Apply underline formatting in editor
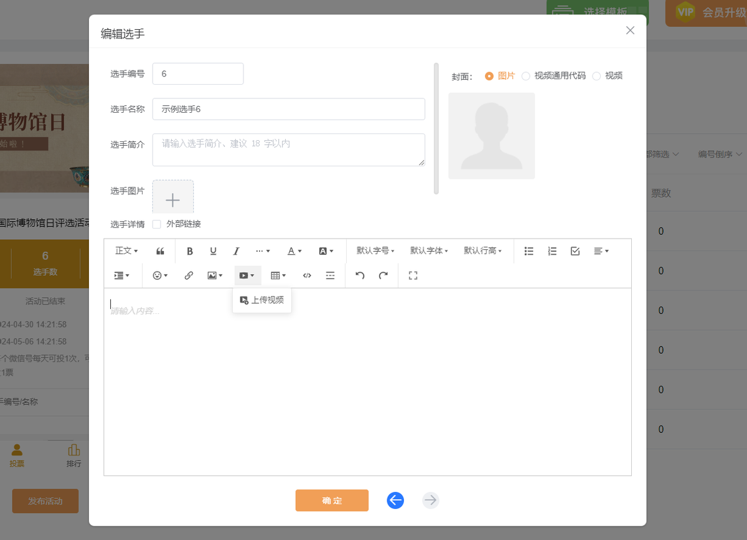This screenshot has width=747, height=540. tap(213, 251)
